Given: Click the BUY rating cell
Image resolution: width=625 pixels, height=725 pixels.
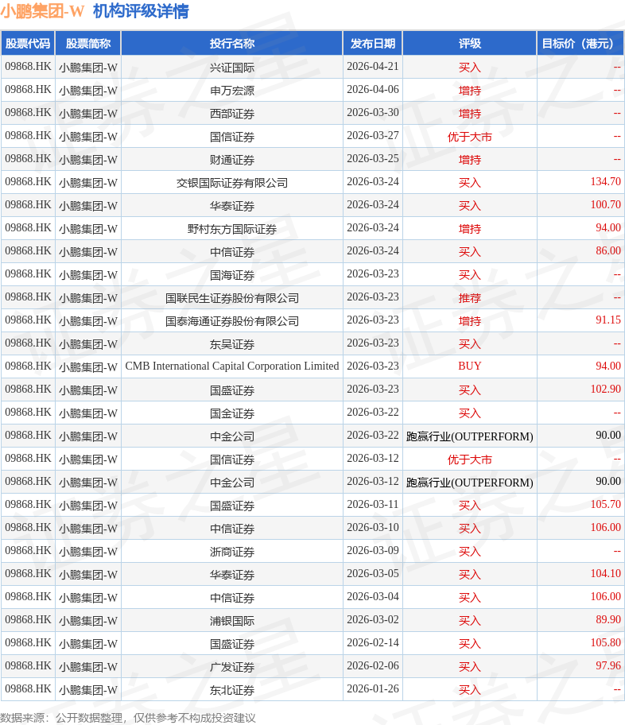Looking at the screenshot, I should [x=470, y=366].
